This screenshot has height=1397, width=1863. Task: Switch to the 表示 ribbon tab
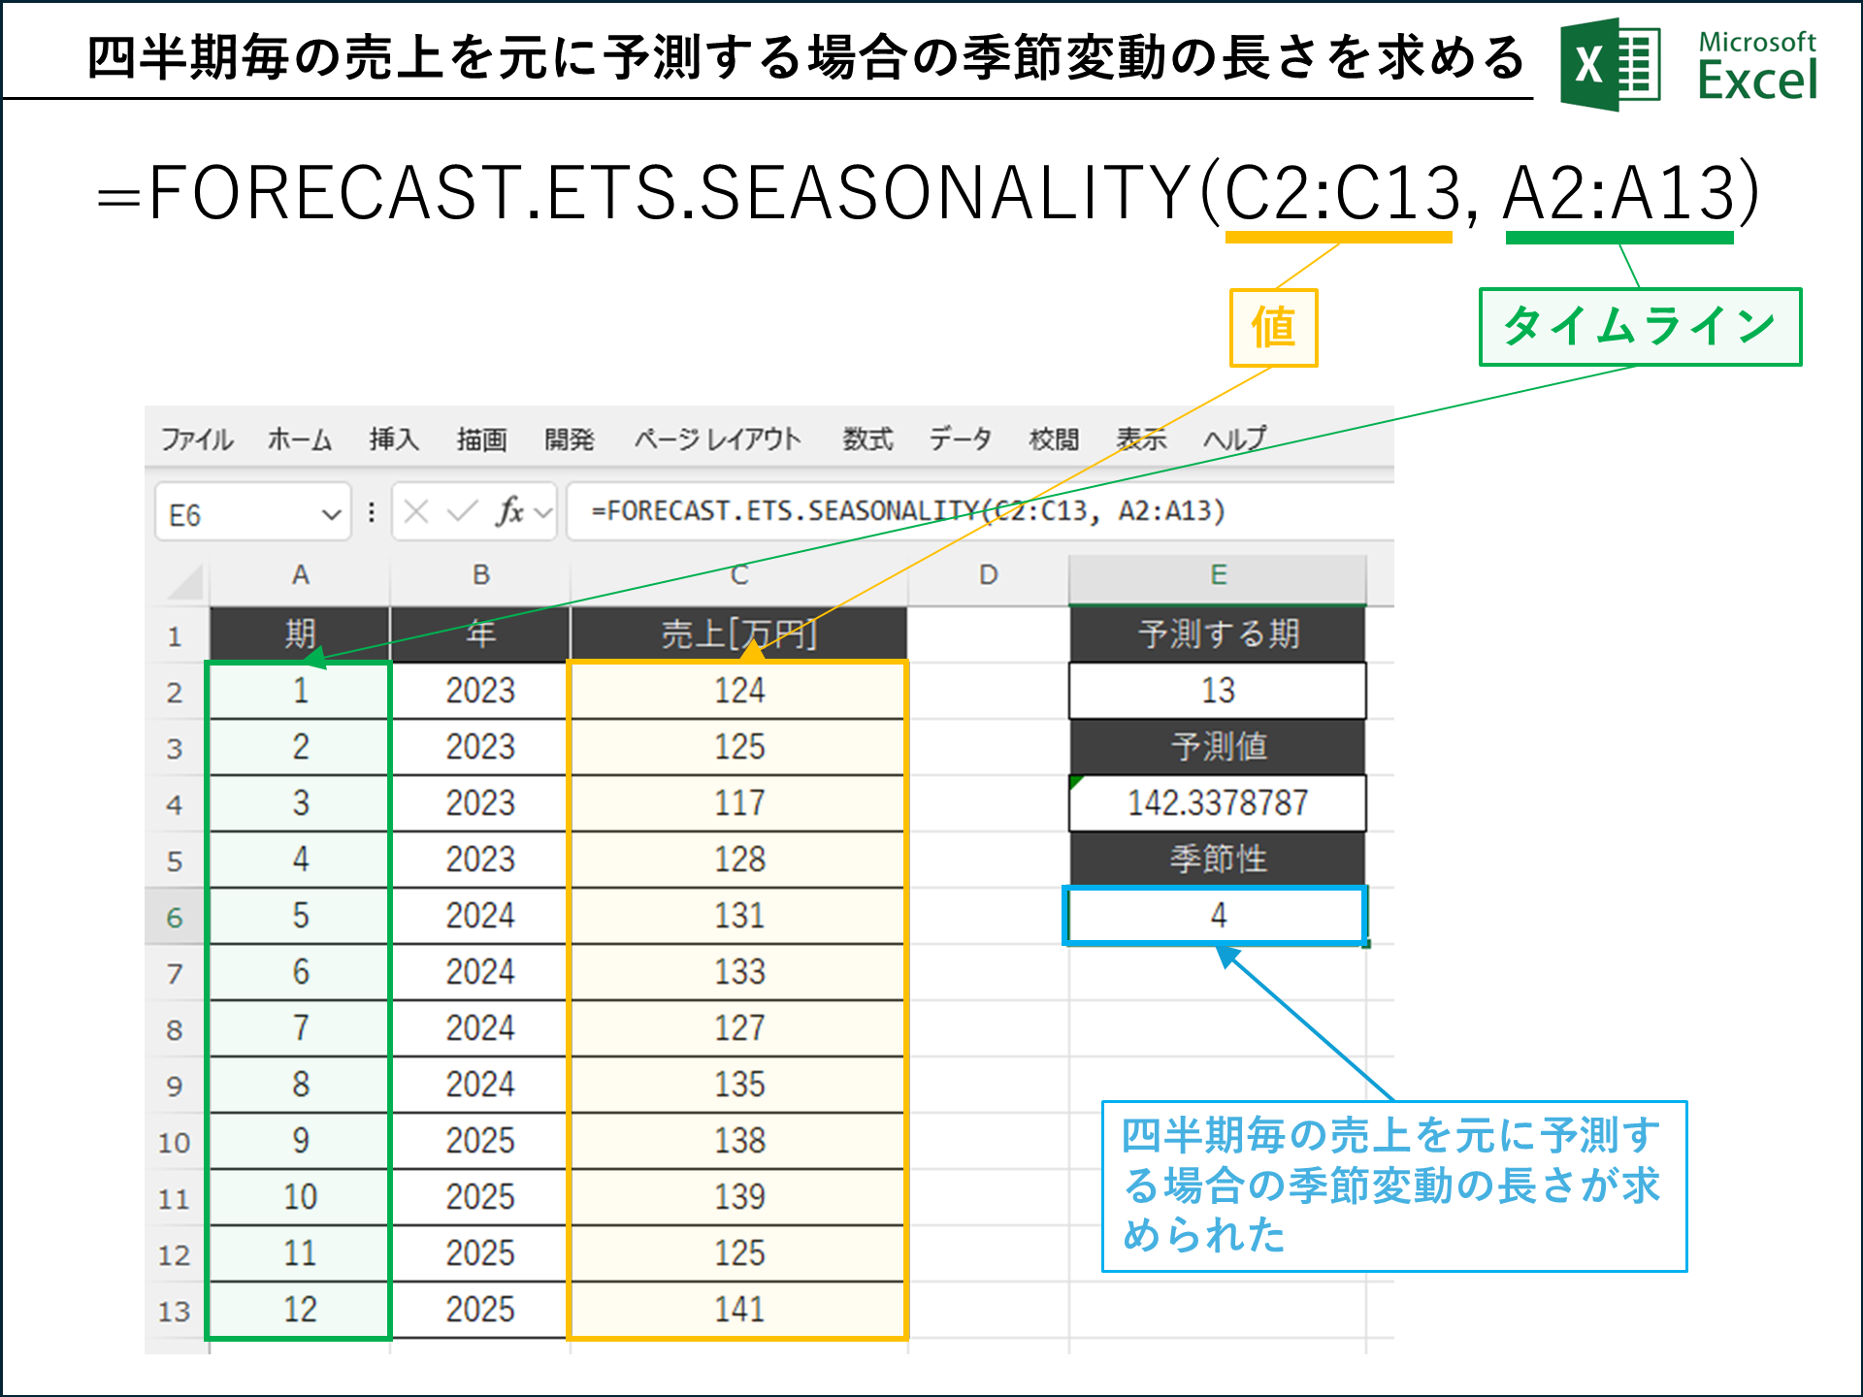[1143, 439]
